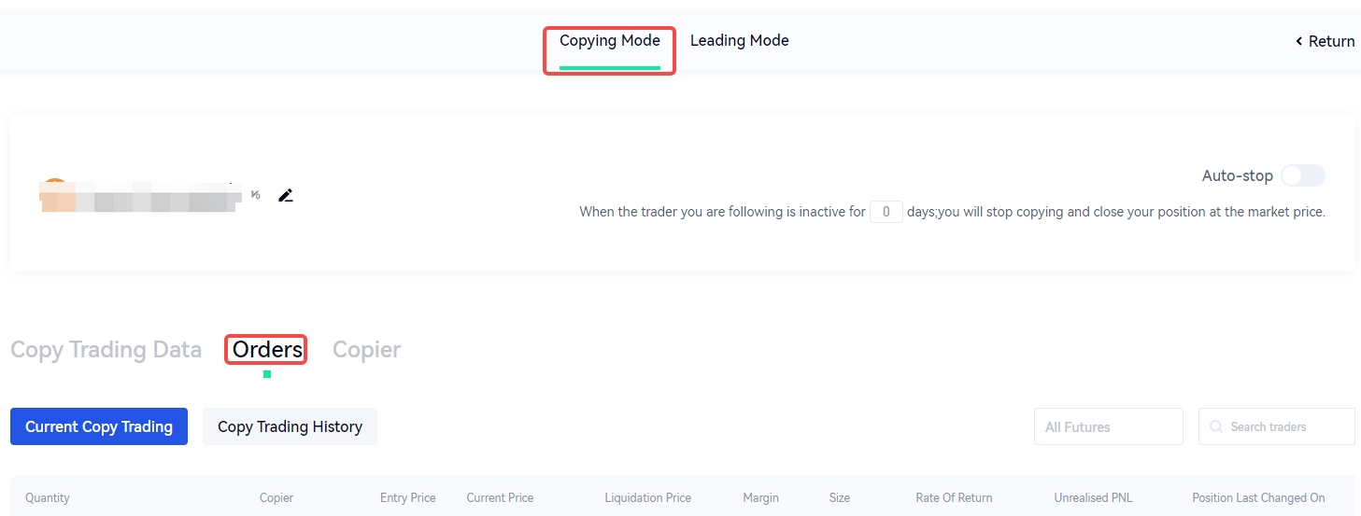The width and height of the screenshot is (1361, 516).
Task: Click the blurred profile avatar
Action: click(55, 193)
